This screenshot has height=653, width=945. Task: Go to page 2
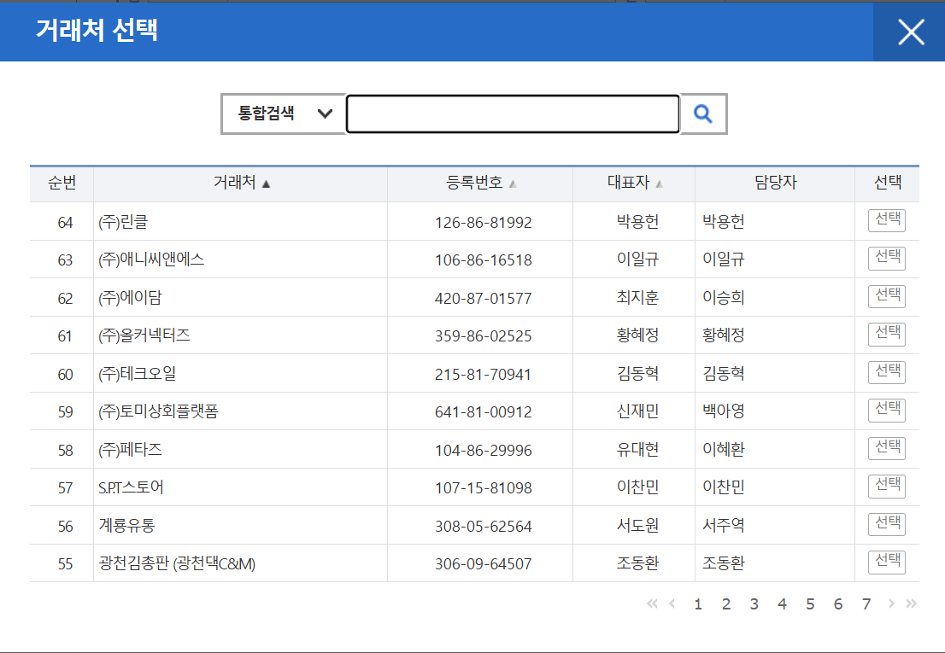tap(726, 604)
